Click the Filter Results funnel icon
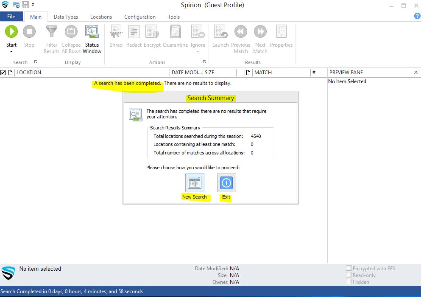Image resolution: width=421 pixels, height=297 pixels. click(x=51, y=31)
